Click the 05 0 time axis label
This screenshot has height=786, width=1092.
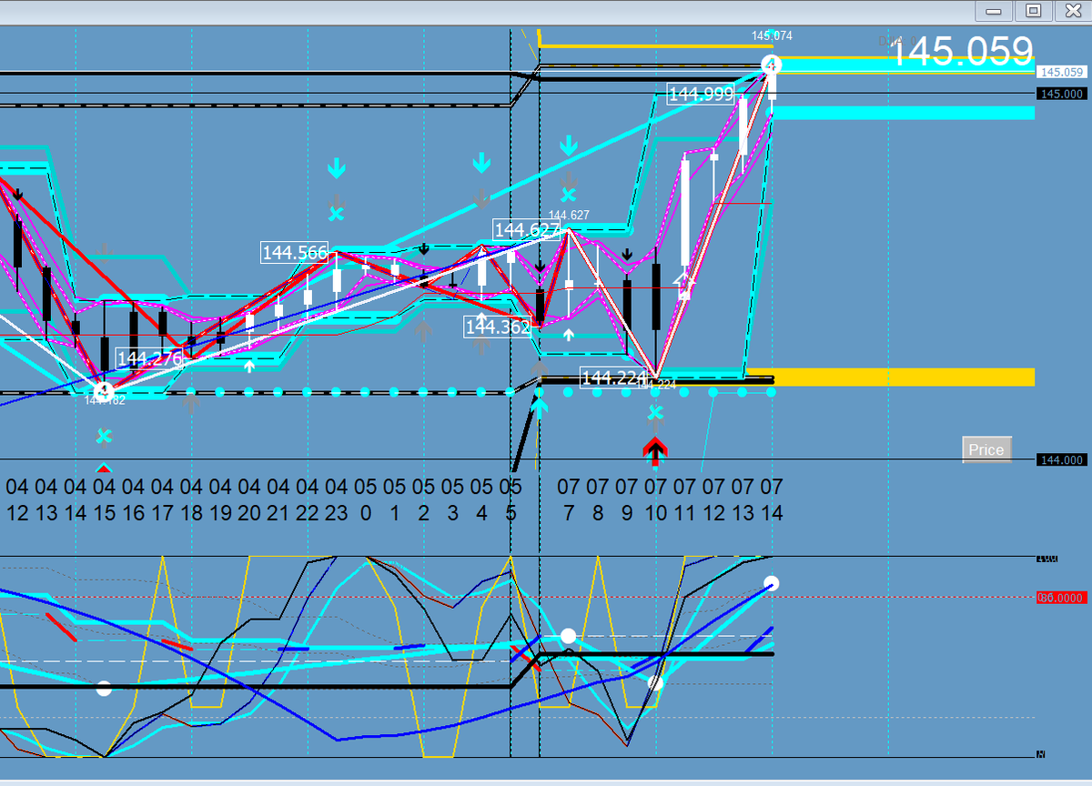point(365,499)
